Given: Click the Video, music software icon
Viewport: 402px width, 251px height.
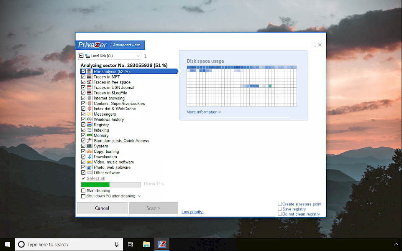Looking at the screenshot, I should point(89,162).
